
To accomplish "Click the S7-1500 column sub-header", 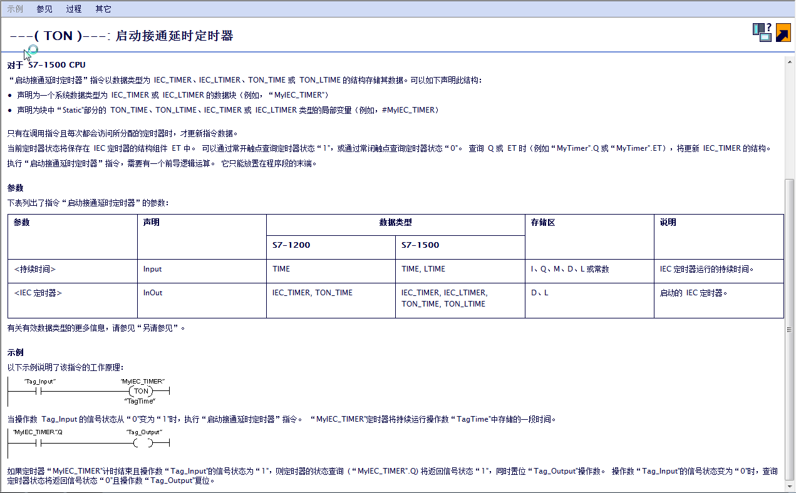I will [420, 245].
